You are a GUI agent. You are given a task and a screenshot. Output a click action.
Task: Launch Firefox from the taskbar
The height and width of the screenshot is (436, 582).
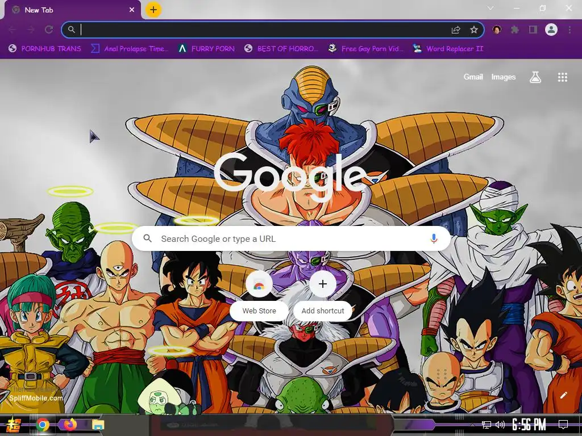pyautogui.click(x=70, y=425)
